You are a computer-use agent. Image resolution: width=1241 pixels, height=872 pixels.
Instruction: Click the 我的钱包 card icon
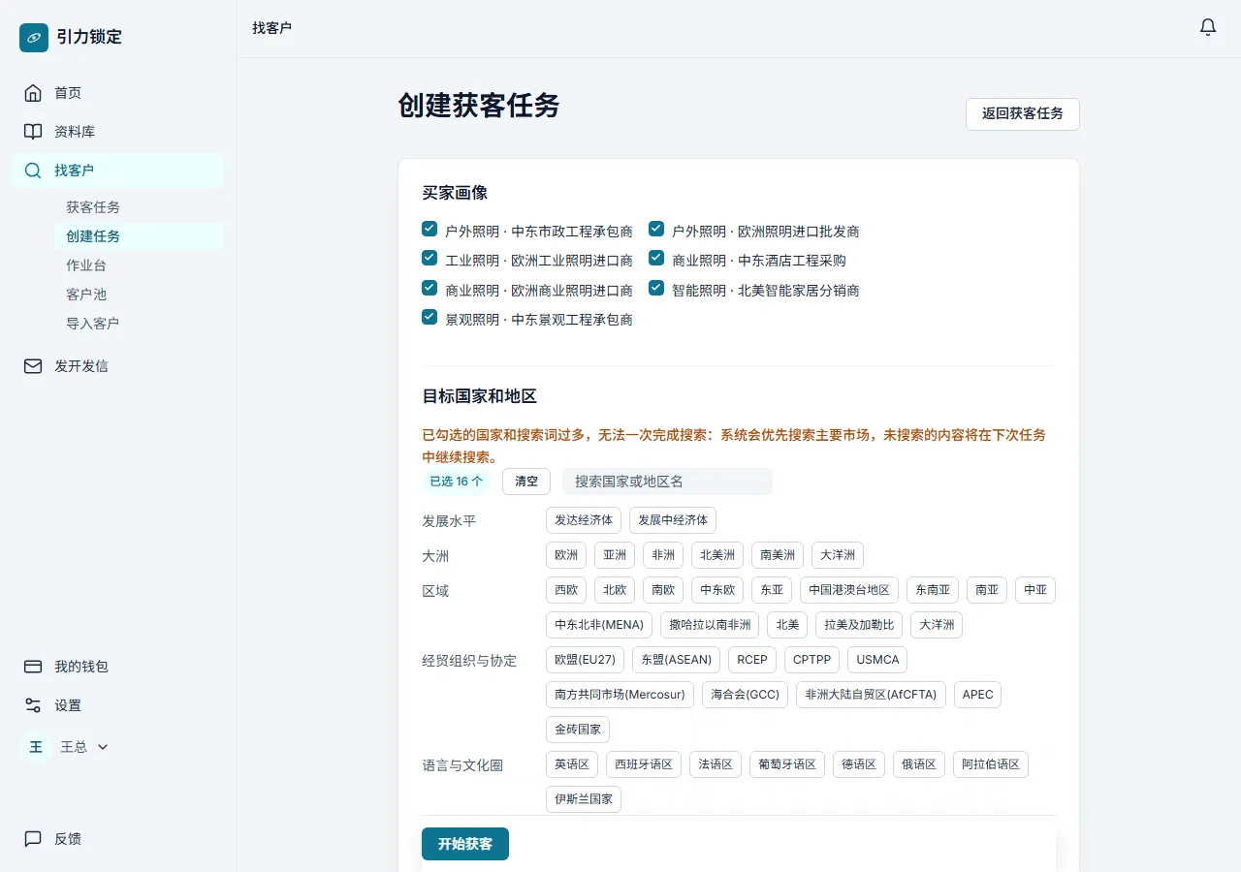pyautogui.click(x=33, y=667)
